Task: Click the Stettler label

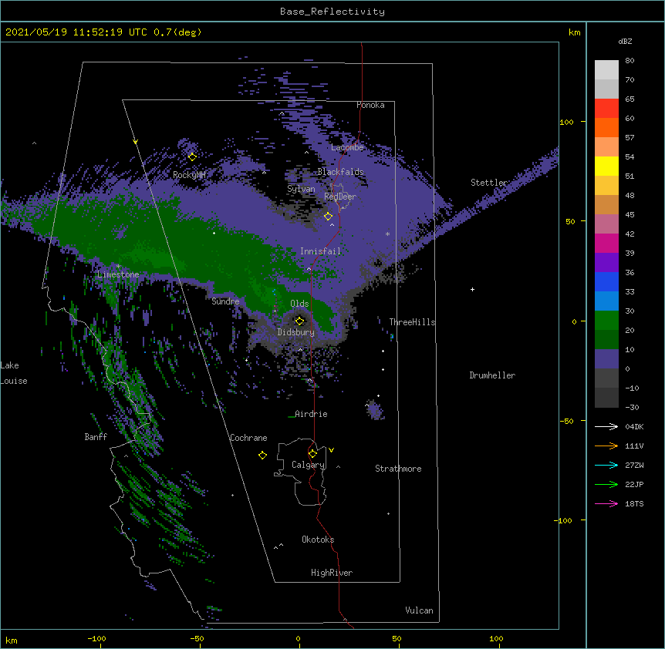Action: [489, 183]
